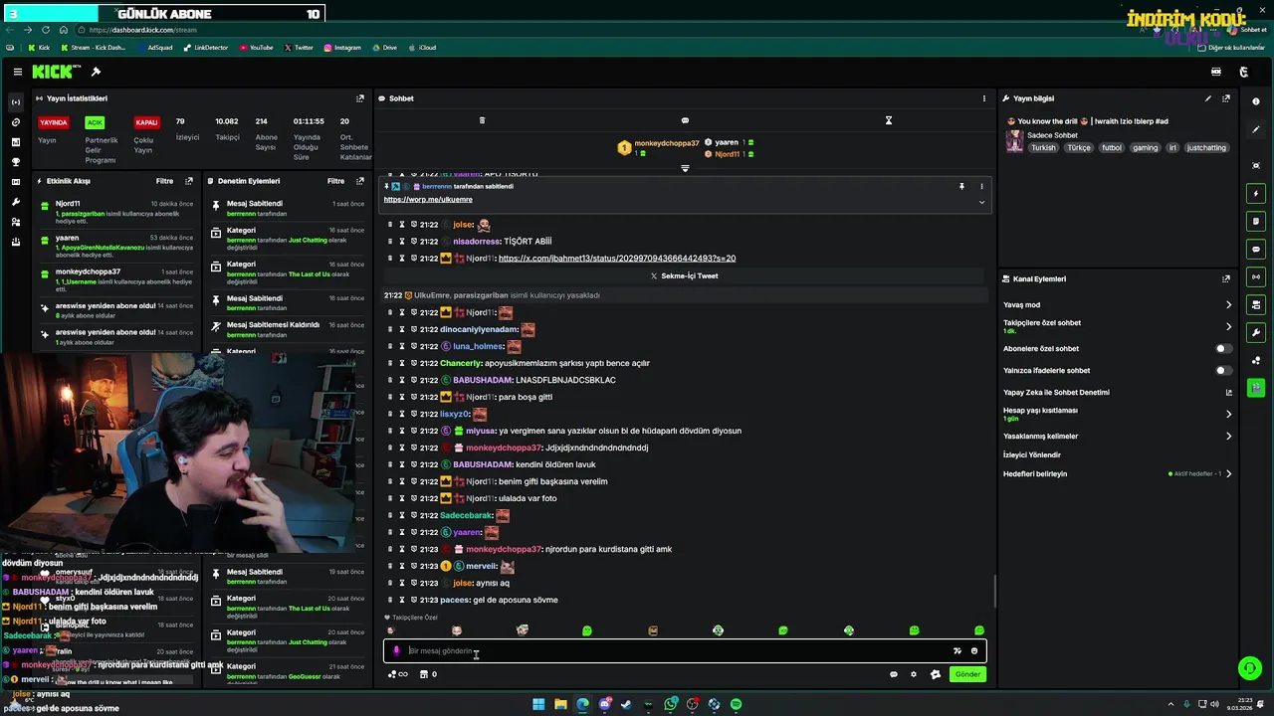Image resolution: width=1274 pixels, height=716 pixels.
Task: Open Windows Start menu on taskbar
Action: coord(538,704)
